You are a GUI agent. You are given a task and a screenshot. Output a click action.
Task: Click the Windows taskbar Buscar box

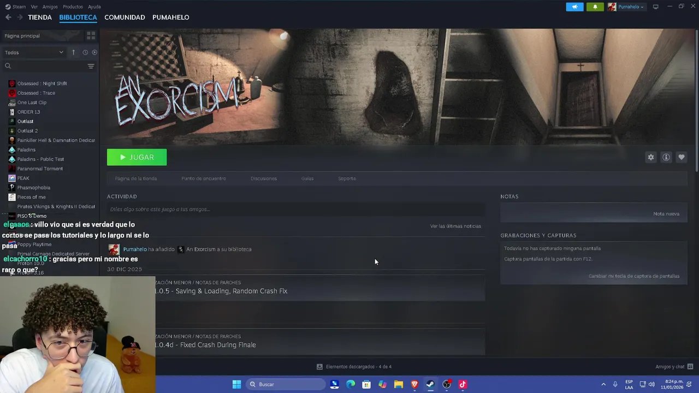pyautogui.click(x=286, y=384)
